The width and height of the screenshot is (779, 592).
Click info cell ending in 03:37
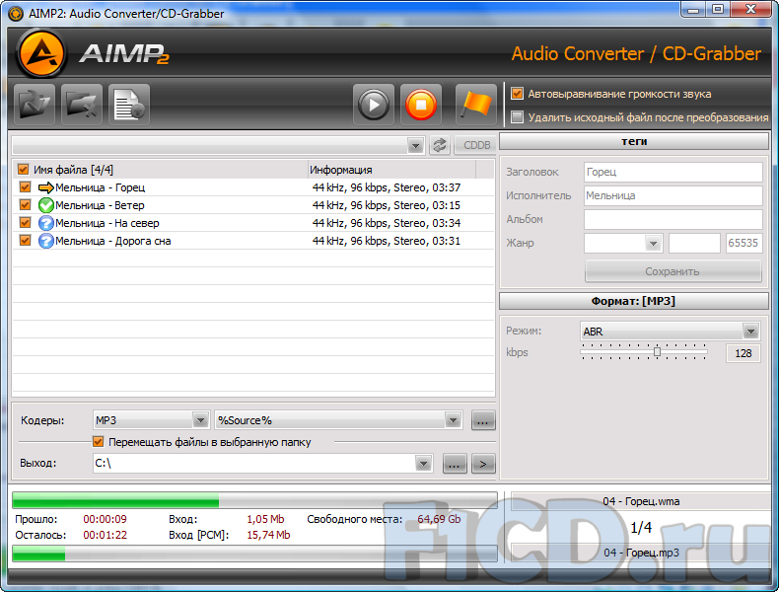coord(386,187)
